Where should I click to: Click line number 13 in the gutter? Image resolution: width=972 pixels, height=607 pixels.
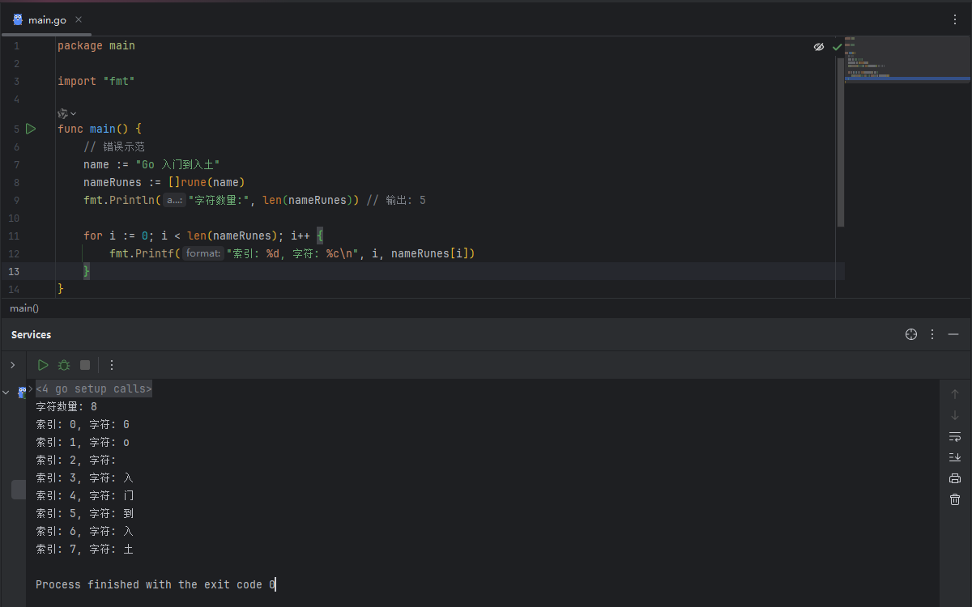click(x=14, y=271)
